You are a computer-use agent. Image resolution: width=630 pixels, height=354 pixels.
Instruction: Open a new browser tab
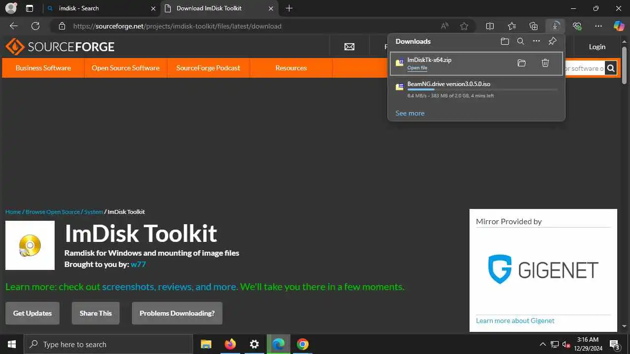point(289,8)
